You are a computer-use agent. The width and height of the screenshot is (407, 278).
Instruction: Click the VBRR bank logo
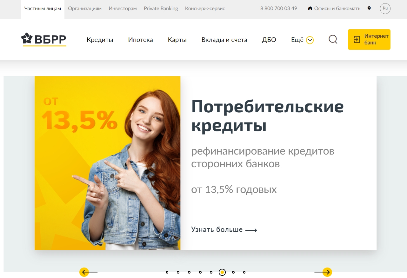tap(43, 39)
